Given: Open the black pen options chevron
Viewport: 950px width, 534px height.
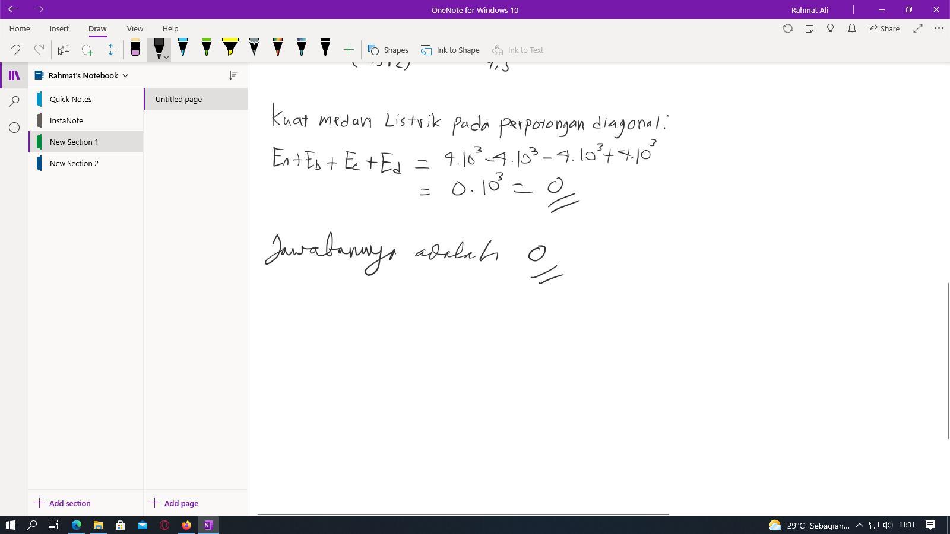Looking at the screenshot, I should (x=167, y=57).
